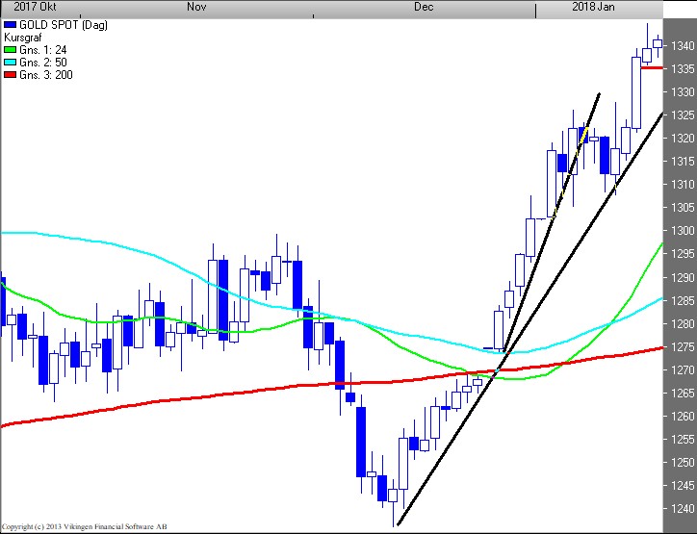The width and height of the screenshot is (697, 534).
Task: Click the 1250 price axis value
Action: tap(683, 463)
